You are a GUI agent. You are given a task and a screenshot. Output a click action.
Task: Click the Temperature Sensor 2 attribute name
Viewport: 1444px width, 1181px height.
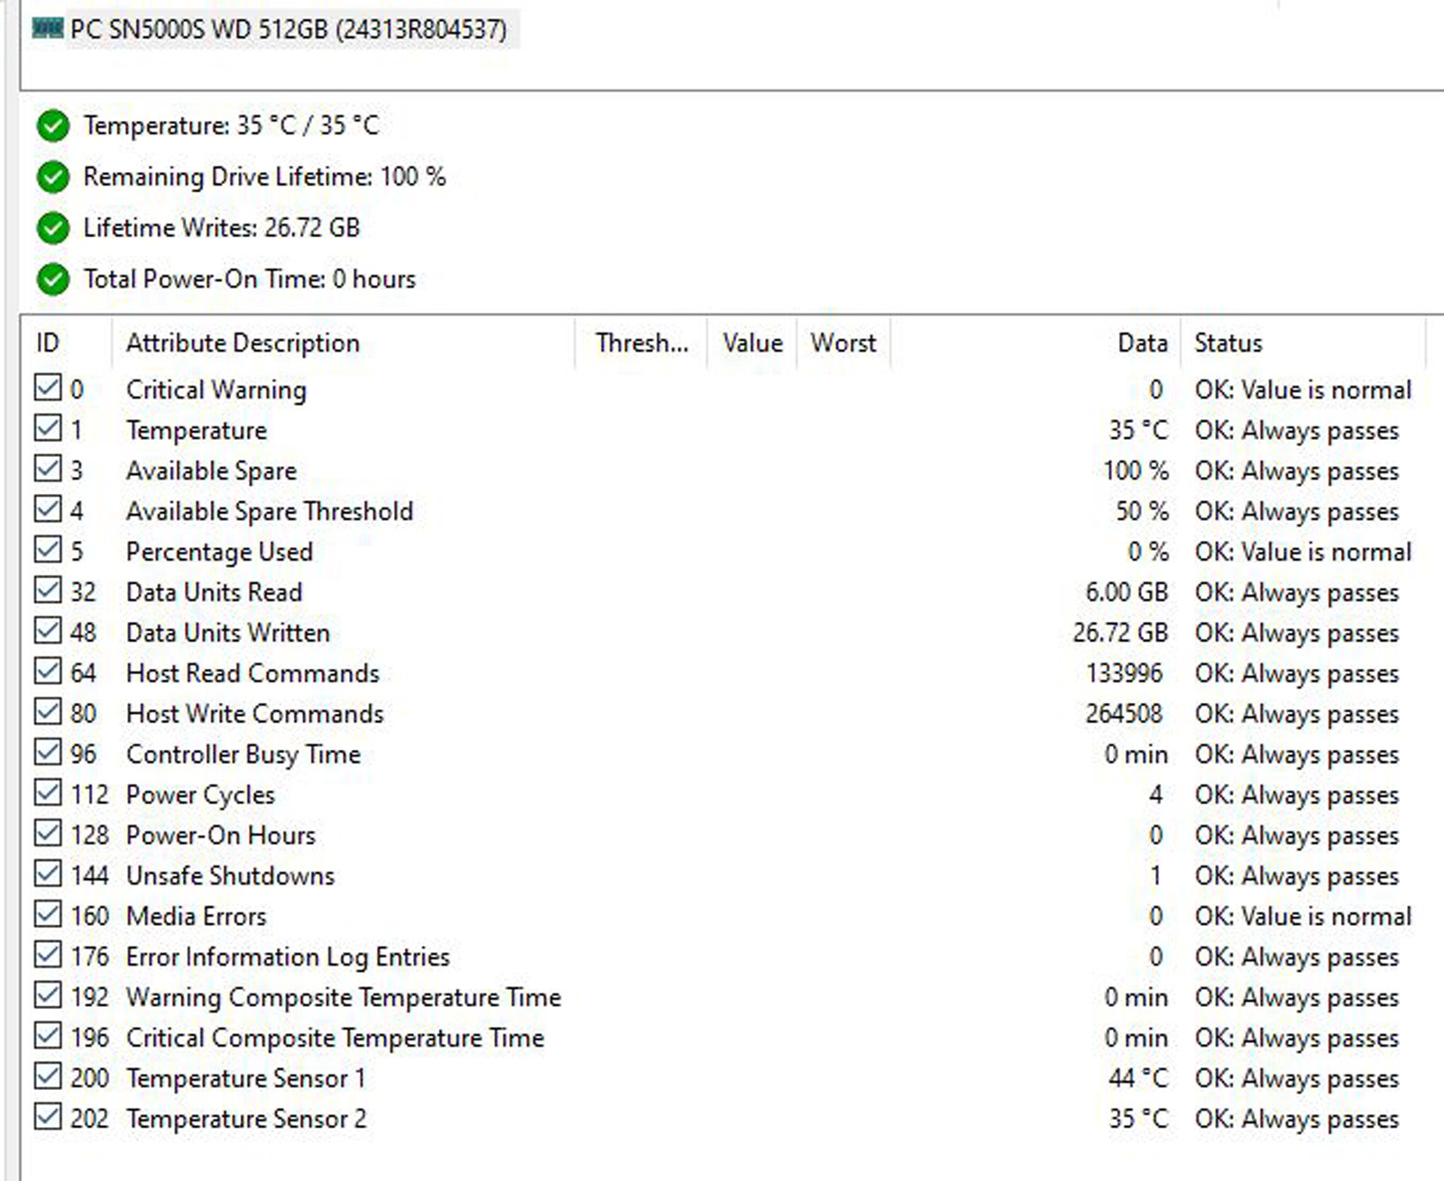pyautogui.click(x=246, y=1119)
